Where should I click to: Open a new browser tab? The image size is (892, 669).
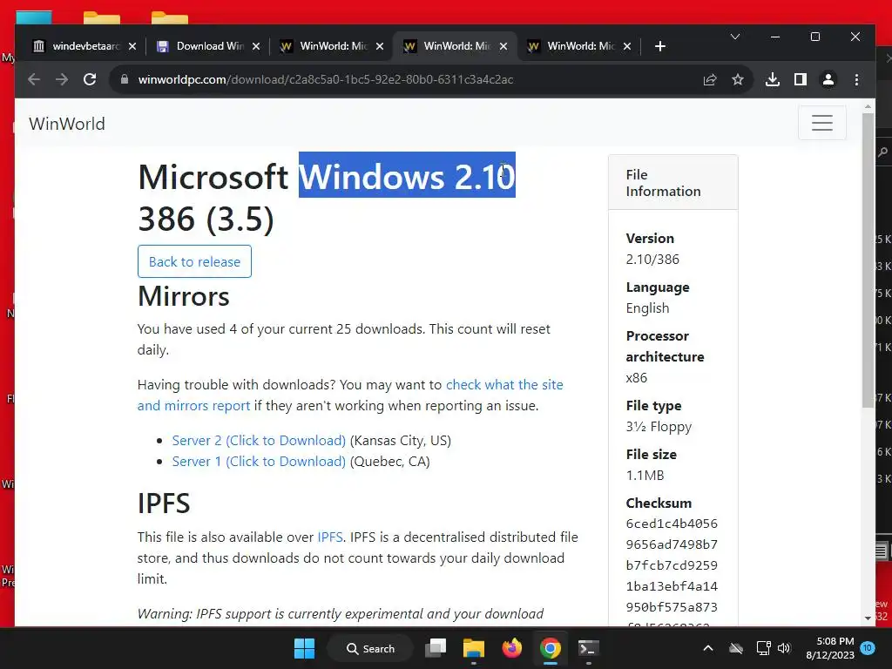click(660, 46)
